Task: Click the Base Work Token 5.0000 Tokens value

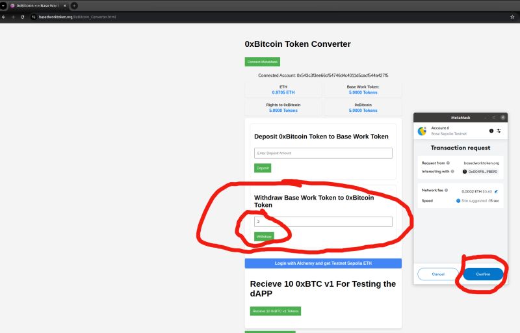Action: click(x=363, y=92)
